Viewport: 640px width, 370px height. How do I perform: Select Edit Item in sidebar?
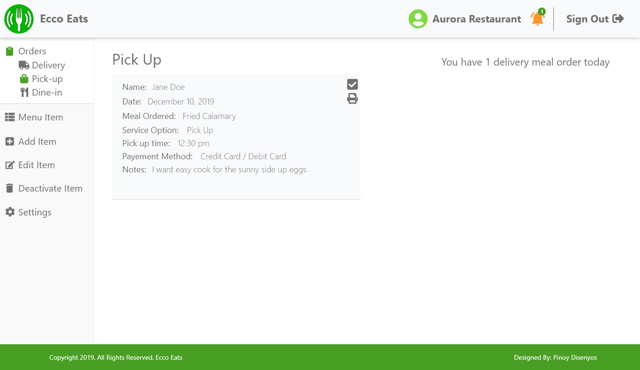click(36, 165)
